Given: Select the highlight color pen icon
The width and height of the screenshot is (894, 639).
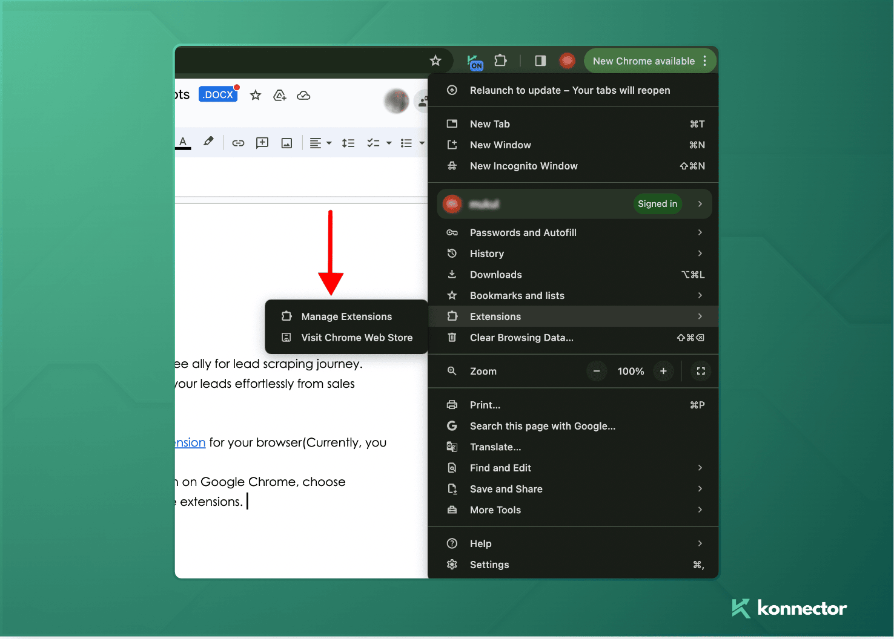Looking at the screenshot, I should point(208,142).
